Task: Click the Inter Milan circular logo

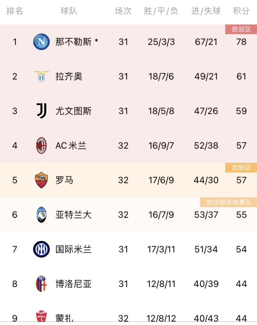Action: pos(42,249)
